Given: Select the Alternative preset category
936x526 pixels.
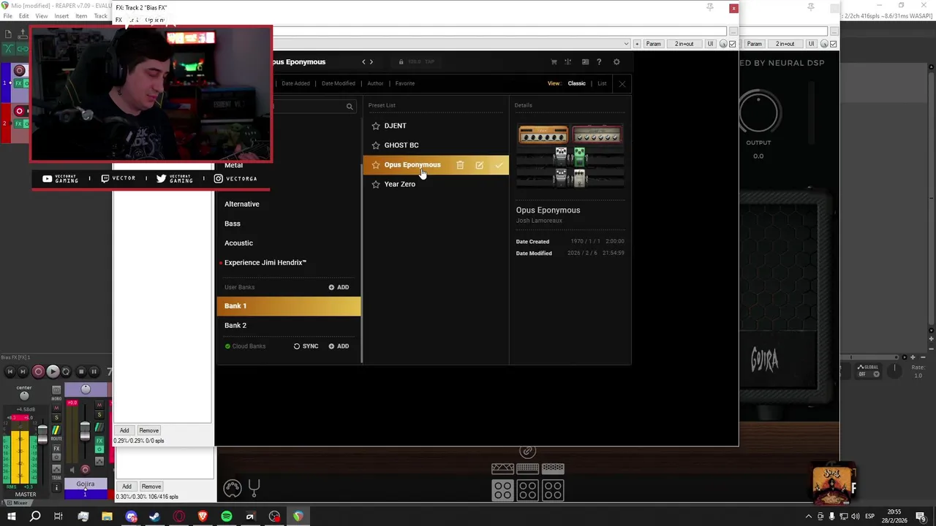Looking at the screenshot, I should coord(242,204).
